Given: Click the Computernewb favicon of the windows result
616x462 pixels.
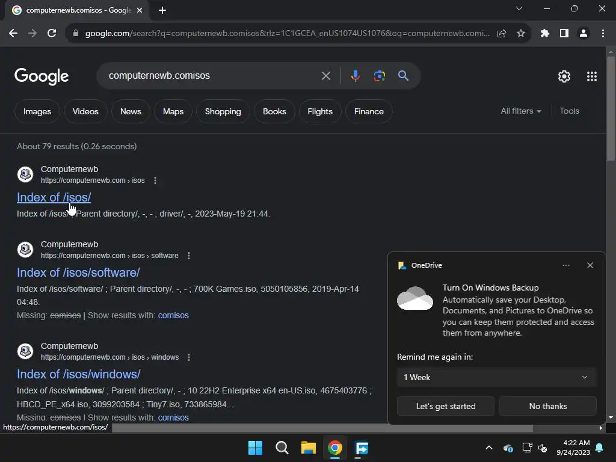Looking at the screenshot, I should [25, 351].
